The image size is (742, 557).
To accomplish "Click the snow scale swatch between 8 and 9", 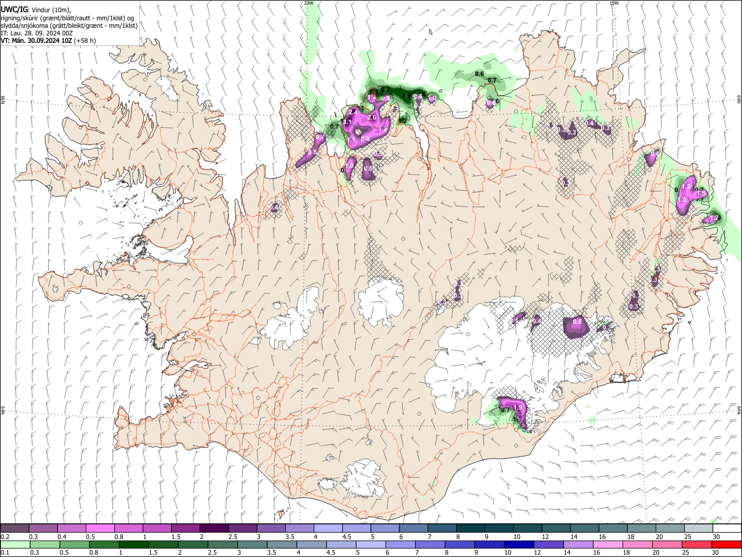I will pos(470,529).
